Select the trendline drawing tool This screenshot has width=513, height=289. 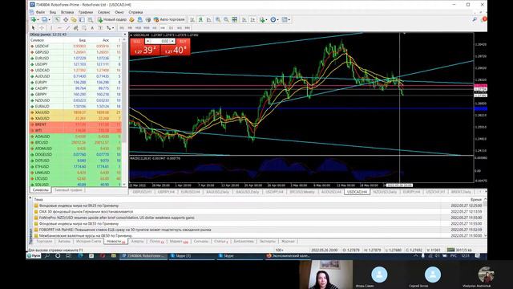[67, 28]
